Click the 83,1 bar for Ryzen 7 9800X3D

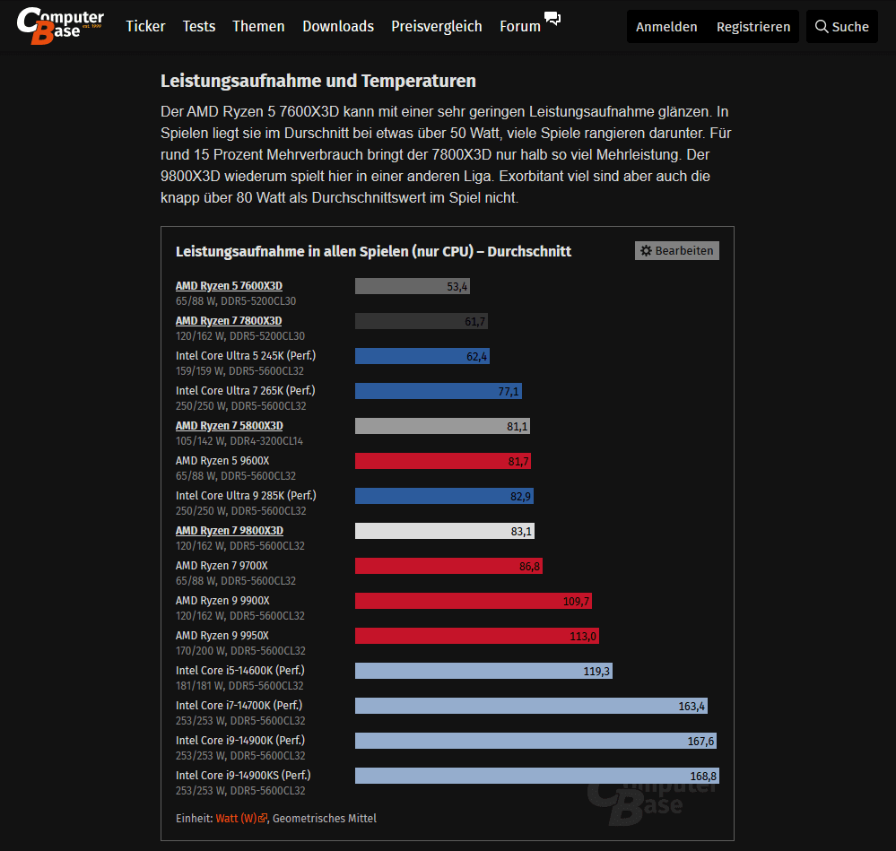click(x=445, y=531)
